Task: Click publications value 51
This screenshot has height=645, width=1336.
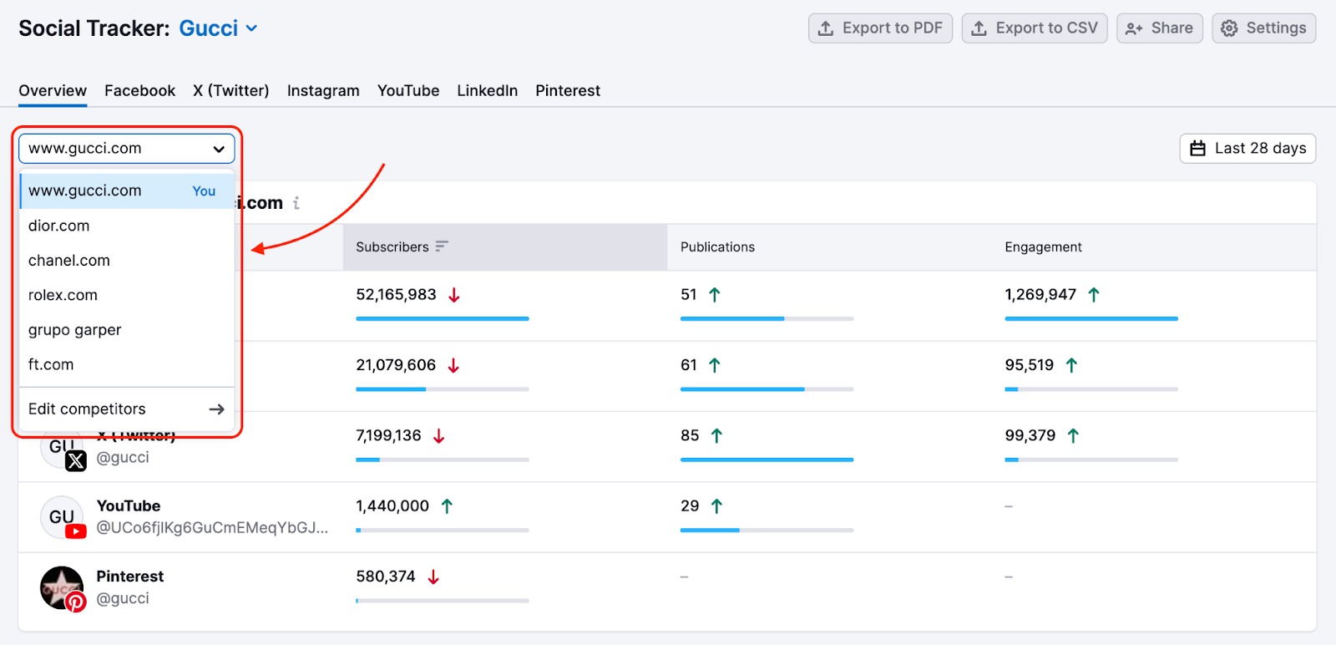Action: [x=689, y=295]
